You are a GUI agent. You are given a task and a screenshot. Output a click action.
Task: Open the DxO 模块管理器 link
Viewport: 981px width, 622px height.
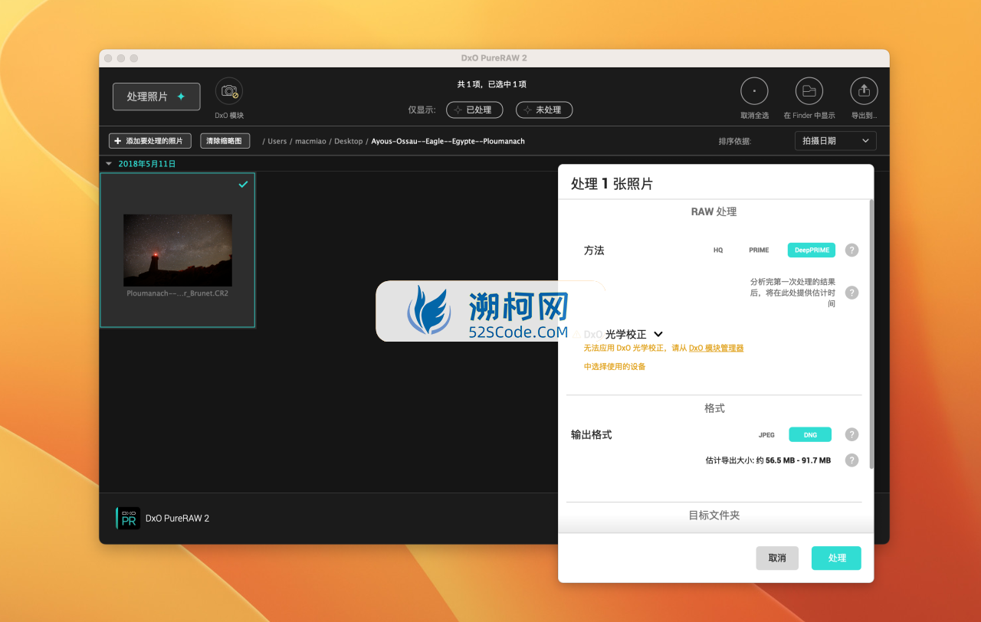click(x=716, y=348)
